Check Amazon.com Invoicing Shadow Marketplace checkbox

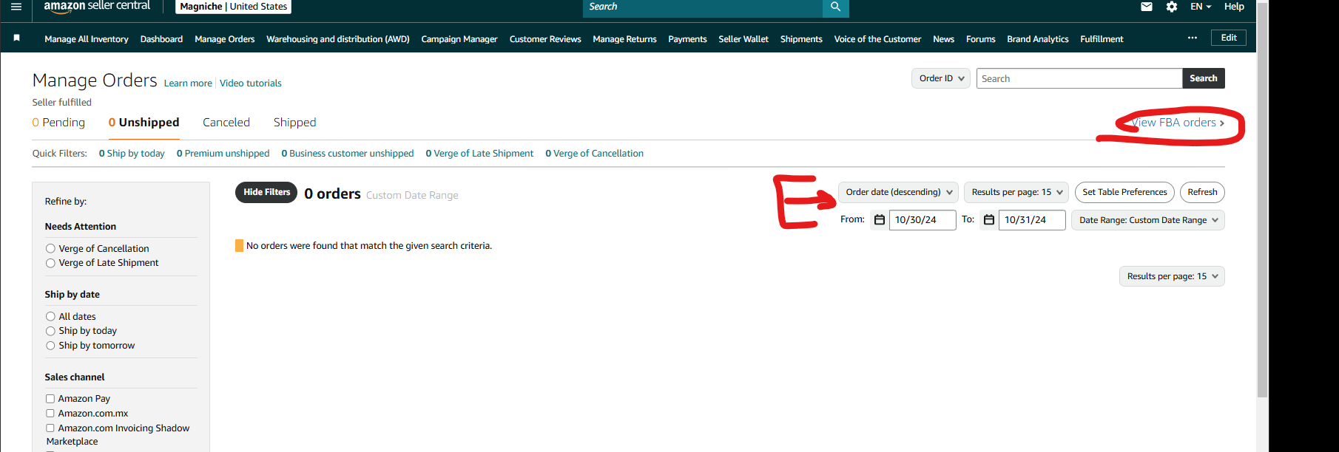pos(50,428)
